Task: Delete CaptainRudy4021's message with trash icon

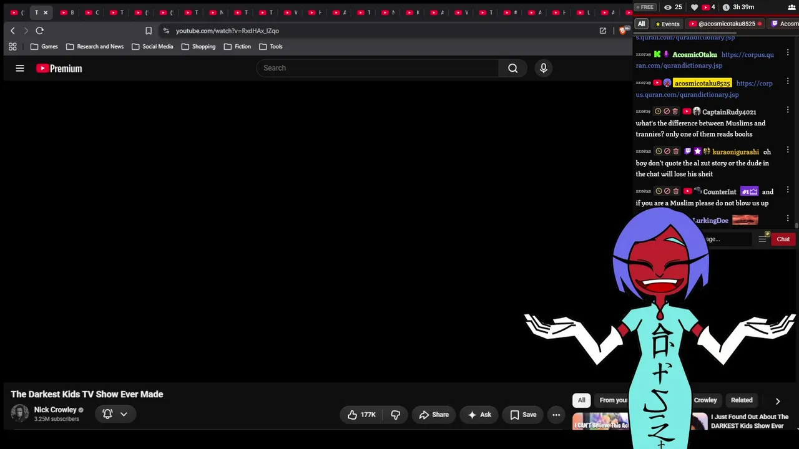Action: coord(675,112)
